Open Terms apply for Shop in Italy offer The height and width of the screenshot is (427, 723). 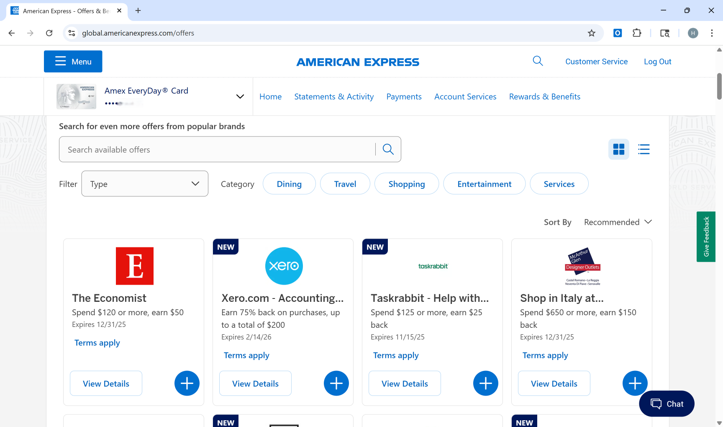pos(545,355)
